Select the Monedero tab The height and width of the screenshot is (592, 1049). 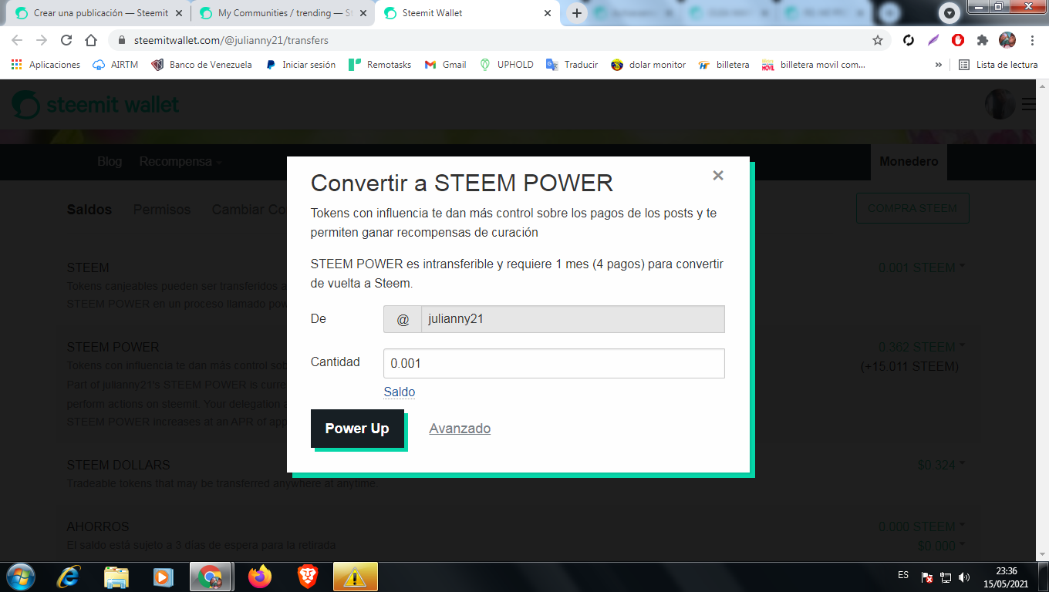909,162
